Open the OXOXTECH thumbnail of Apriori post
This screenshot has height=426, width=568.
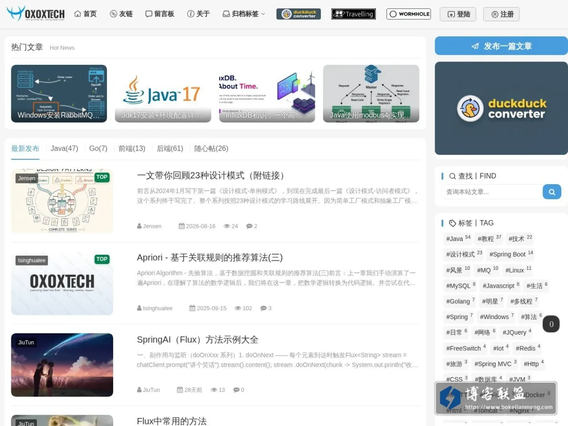tap(62, 283)
